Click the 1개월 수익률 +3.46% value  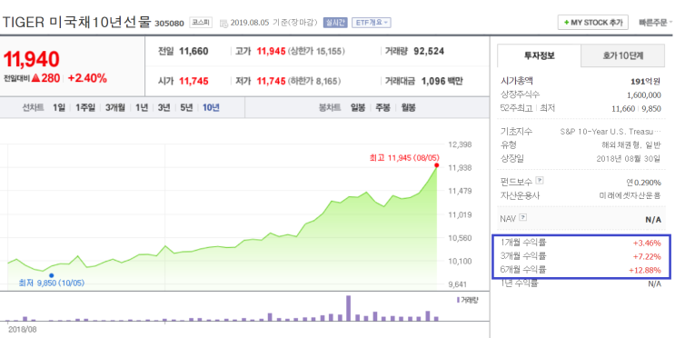pyautogui.click(x=647, y=244)
